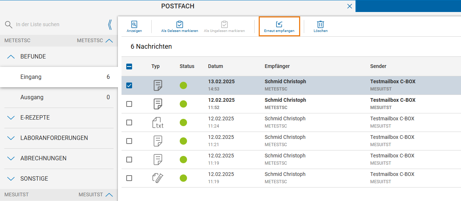Image resolution: width=461 pixels, height=201 pixels.
Task: Click the lab test tube icon in last row
Action: click(x=158, y=178)
